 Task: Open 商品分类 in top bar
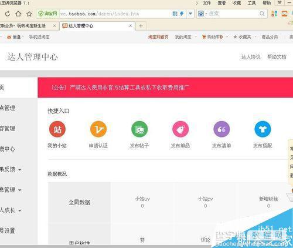click(270, 37)
